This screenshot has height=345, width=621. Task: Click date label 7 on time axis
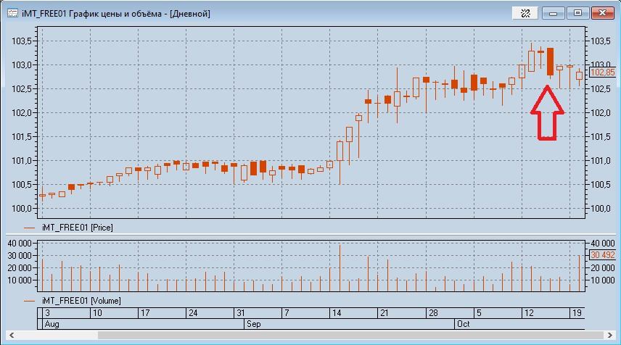(x=287, y=313)
